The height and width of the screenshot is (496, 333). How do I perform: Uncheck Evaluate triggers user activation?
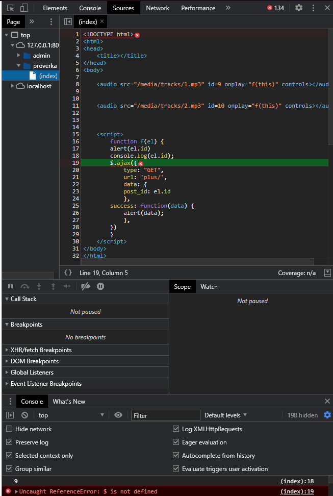click(176, 469)
